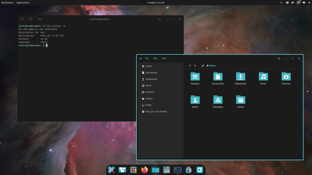Go back using the navigation arrow
The image size is (312, 175).
tap(190, 65)
